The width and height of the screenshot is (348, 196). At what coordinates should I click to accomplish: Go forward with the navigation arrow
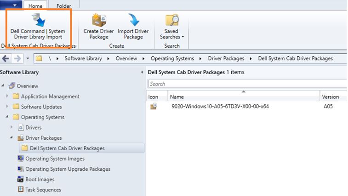point(17,59)
